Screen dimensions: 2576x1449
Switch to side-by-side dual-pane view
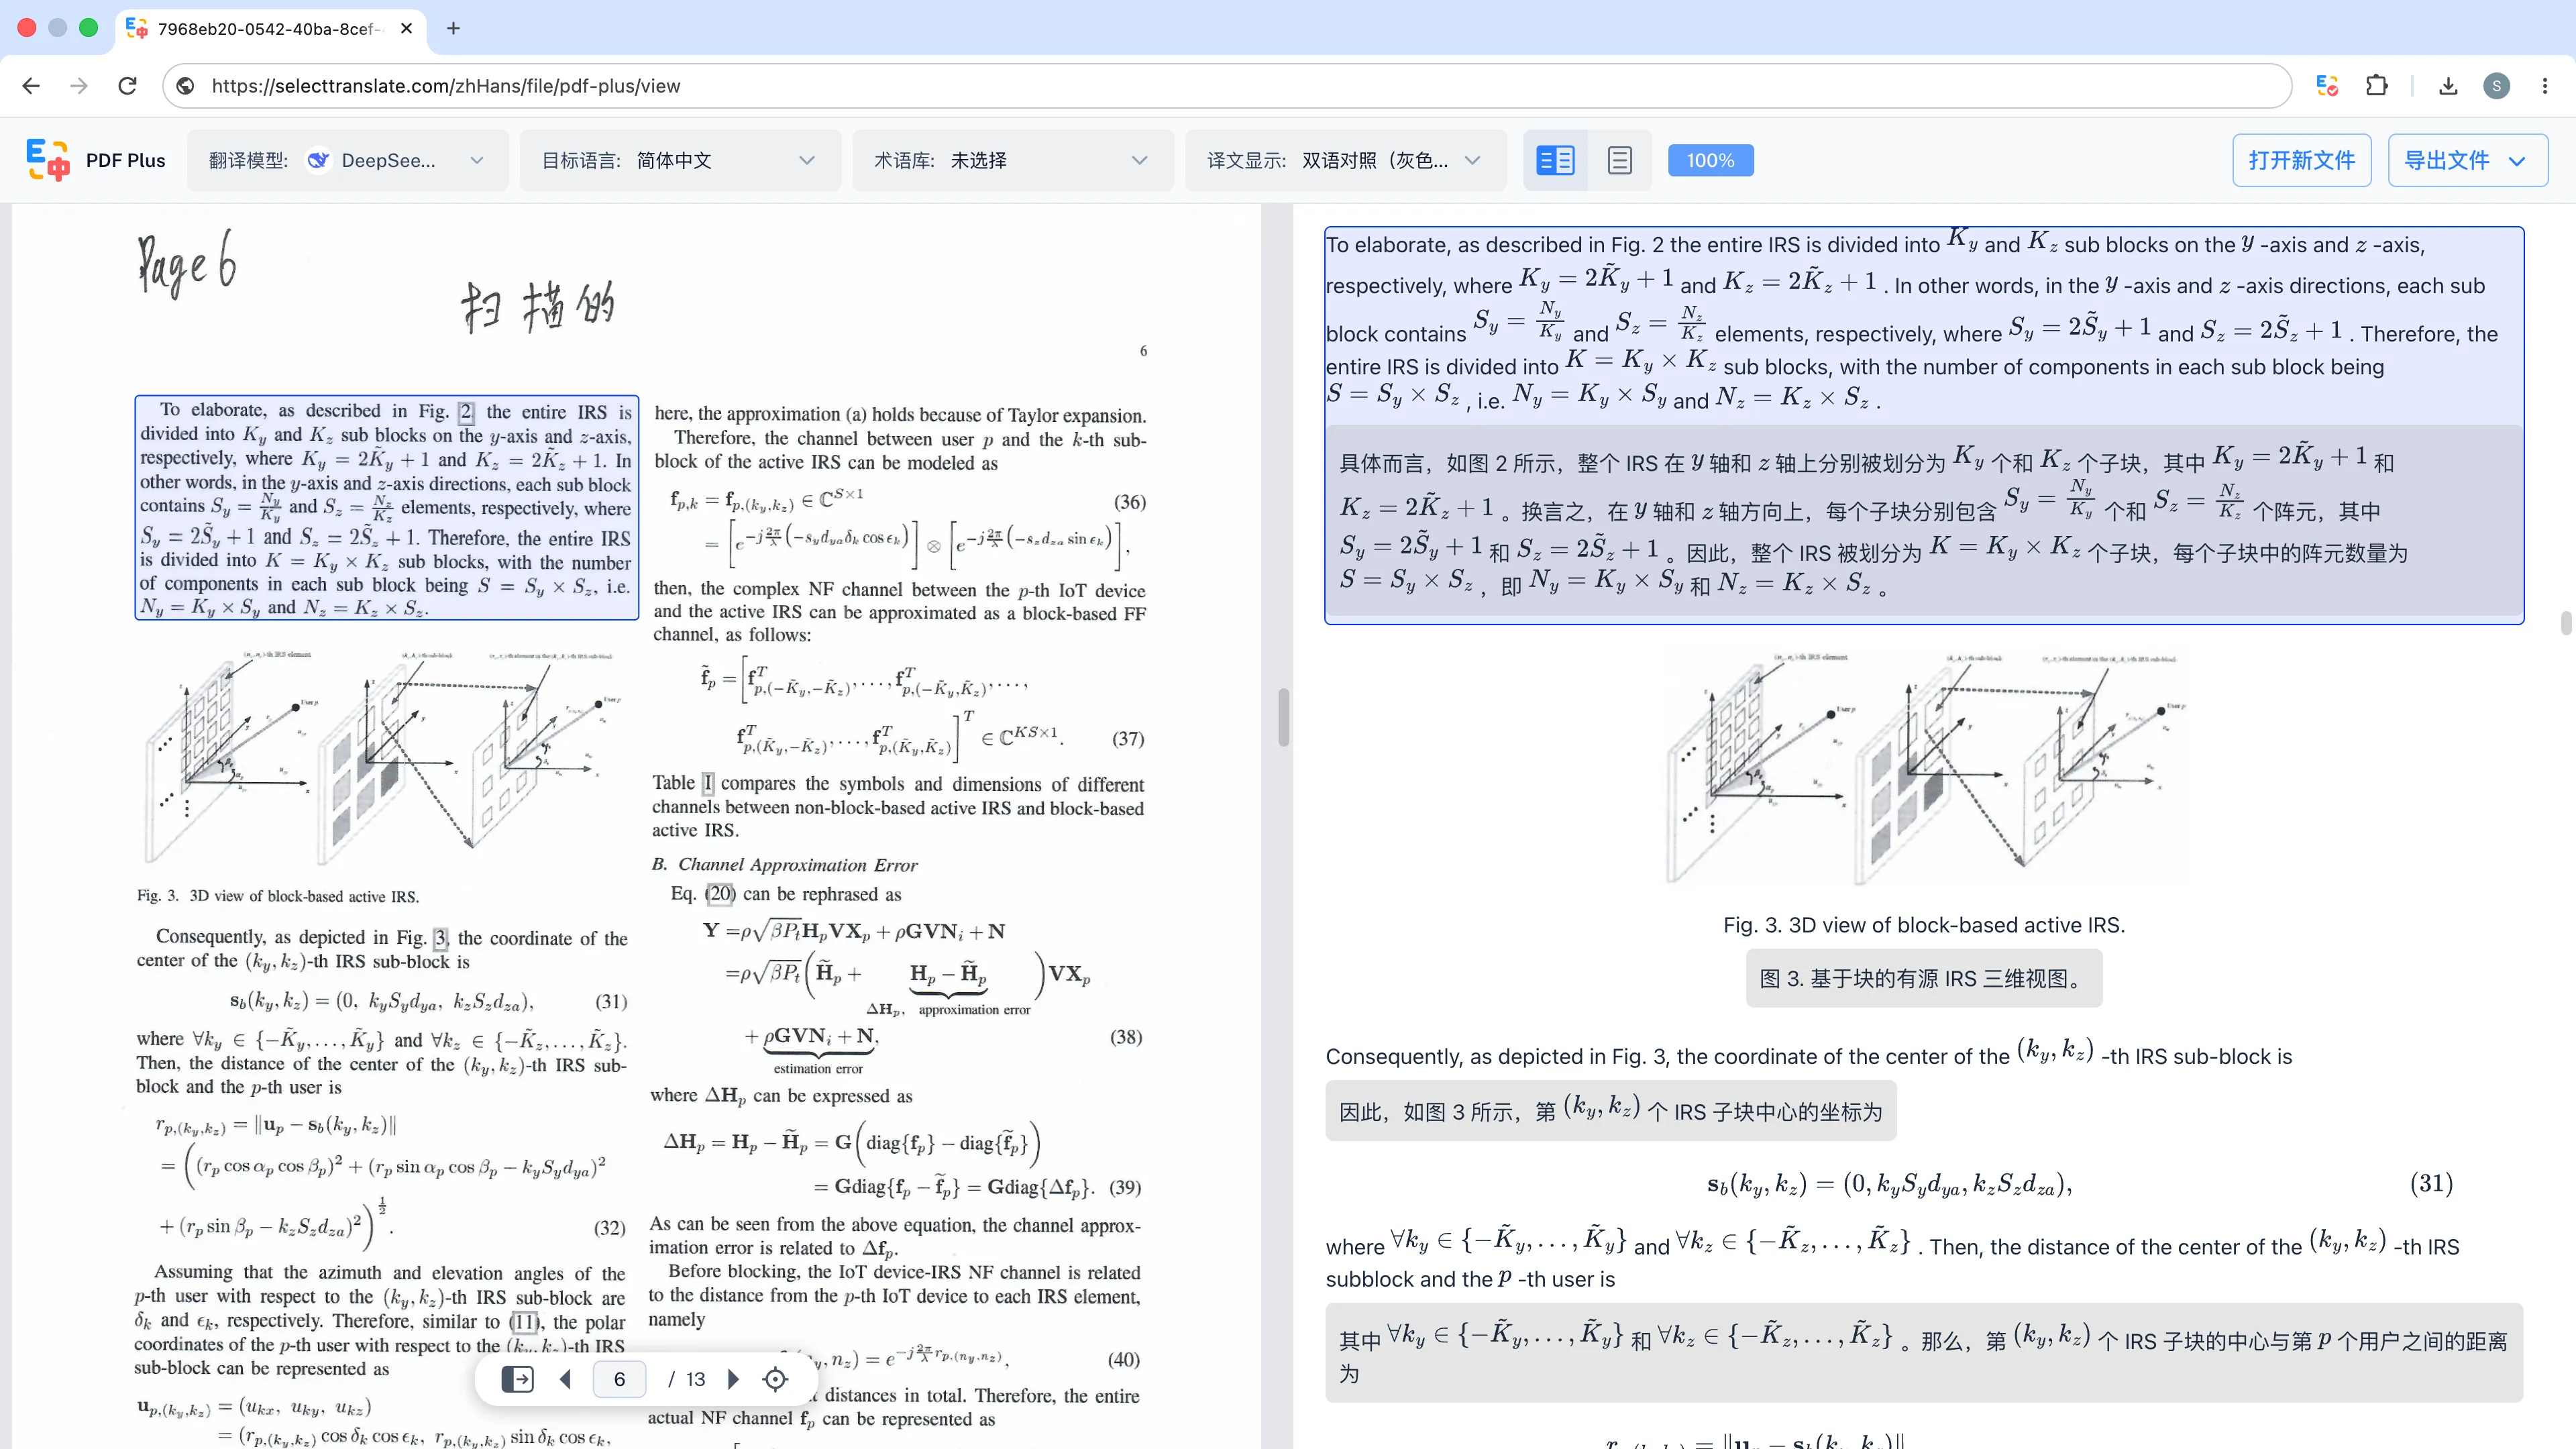coord(1555,160)
